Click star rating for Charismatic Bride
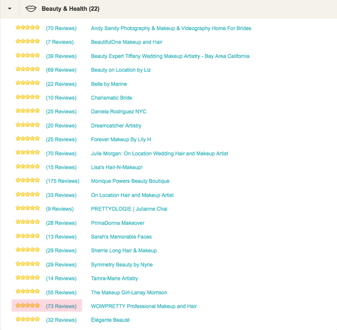This screenshot has width=337, height=330. pyautogui.click(x=28, y=97)
